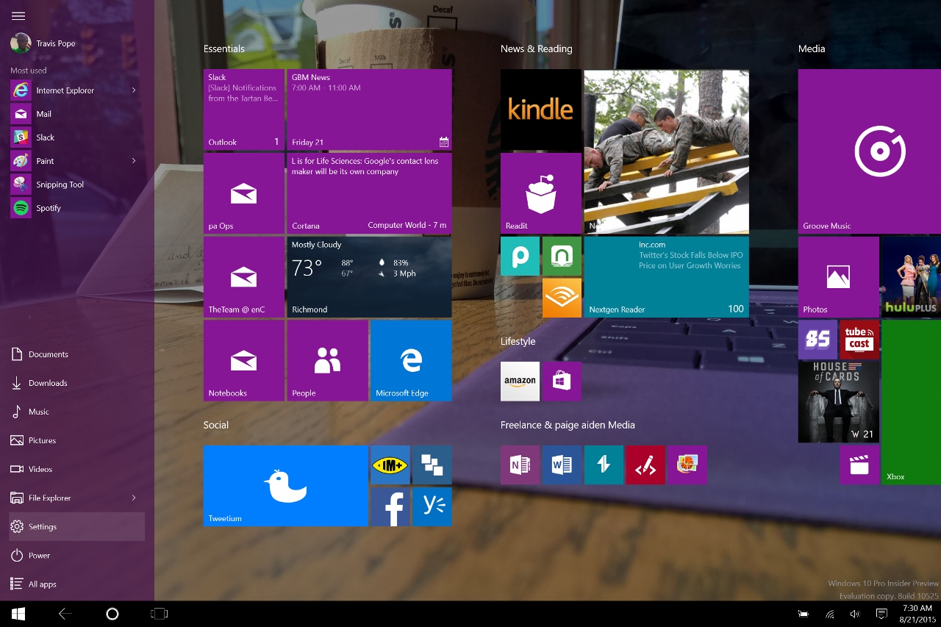This screenshot has height=627, width=941.
Task: Click the News & Reading group heading
Action: click(536, 49)
